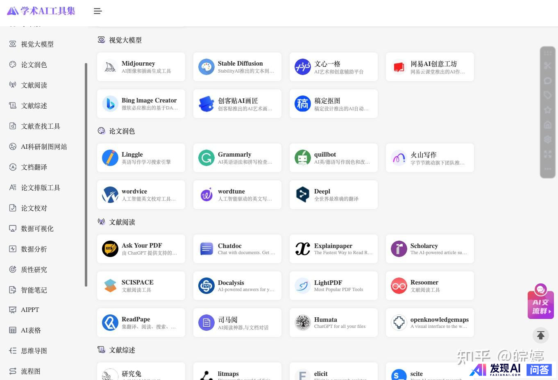Go to 文献阅读 in sidebar

[34, 85]
